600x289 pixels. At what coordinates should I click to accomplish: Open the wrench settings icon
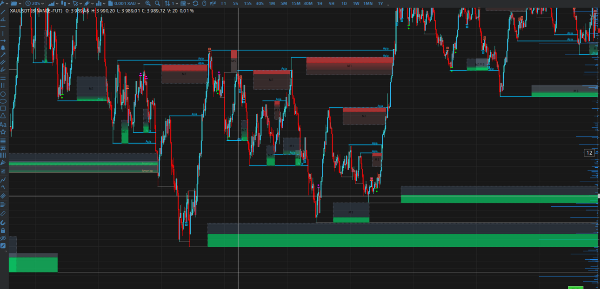point(2,3)
